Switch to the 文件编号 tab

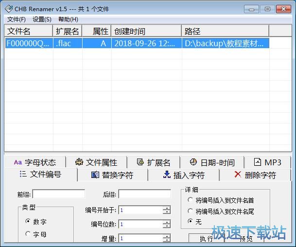point(41,174)
